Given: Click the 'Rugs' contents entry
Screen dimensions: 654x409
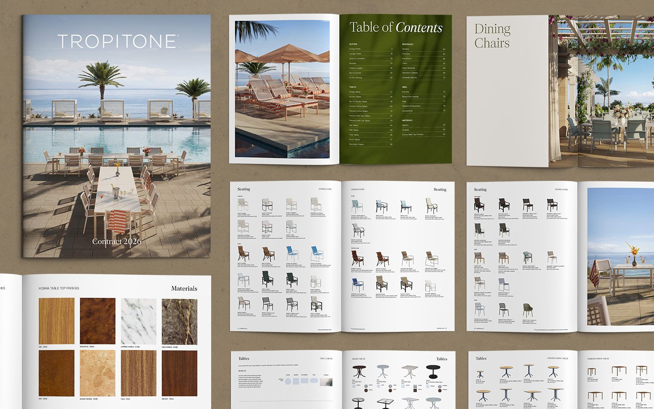Looking at the screenshot, I should click(404, 101).
